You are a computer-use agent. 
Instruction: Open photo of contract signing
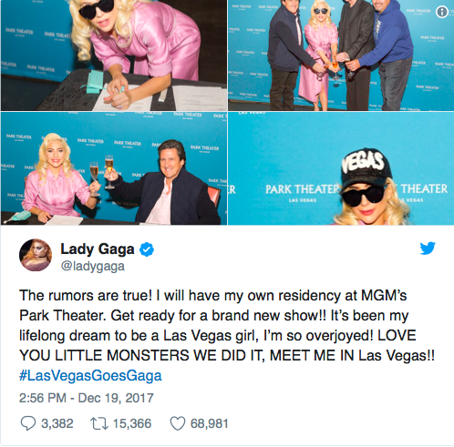pyautogui.click(x=114, y=56)
